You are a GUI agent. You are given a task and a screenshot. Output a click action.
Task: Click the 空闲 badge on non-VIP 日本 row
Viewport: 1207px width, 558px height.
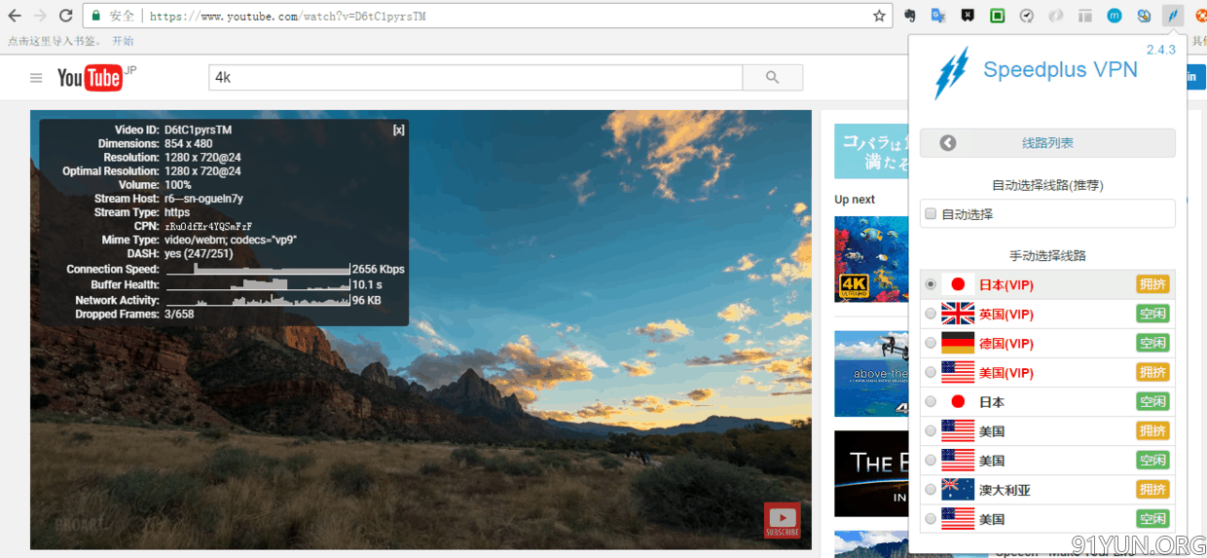point(1152,401)
